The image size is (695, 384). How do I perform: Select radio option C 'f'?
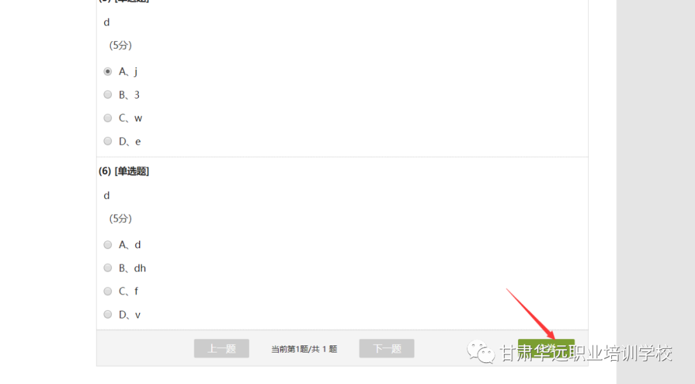click(x=107, y=291)
